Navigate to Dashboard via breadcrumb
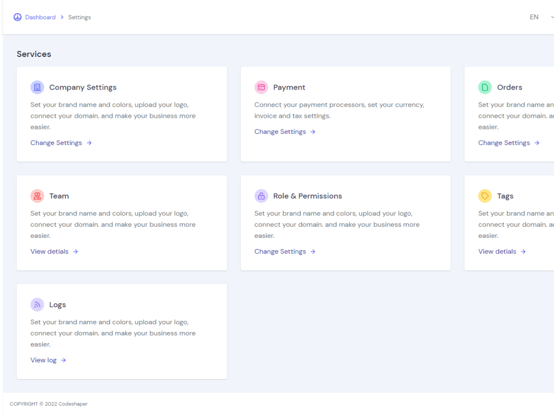The height and width of the screenshot is (415, 554). tap(39, 17)
